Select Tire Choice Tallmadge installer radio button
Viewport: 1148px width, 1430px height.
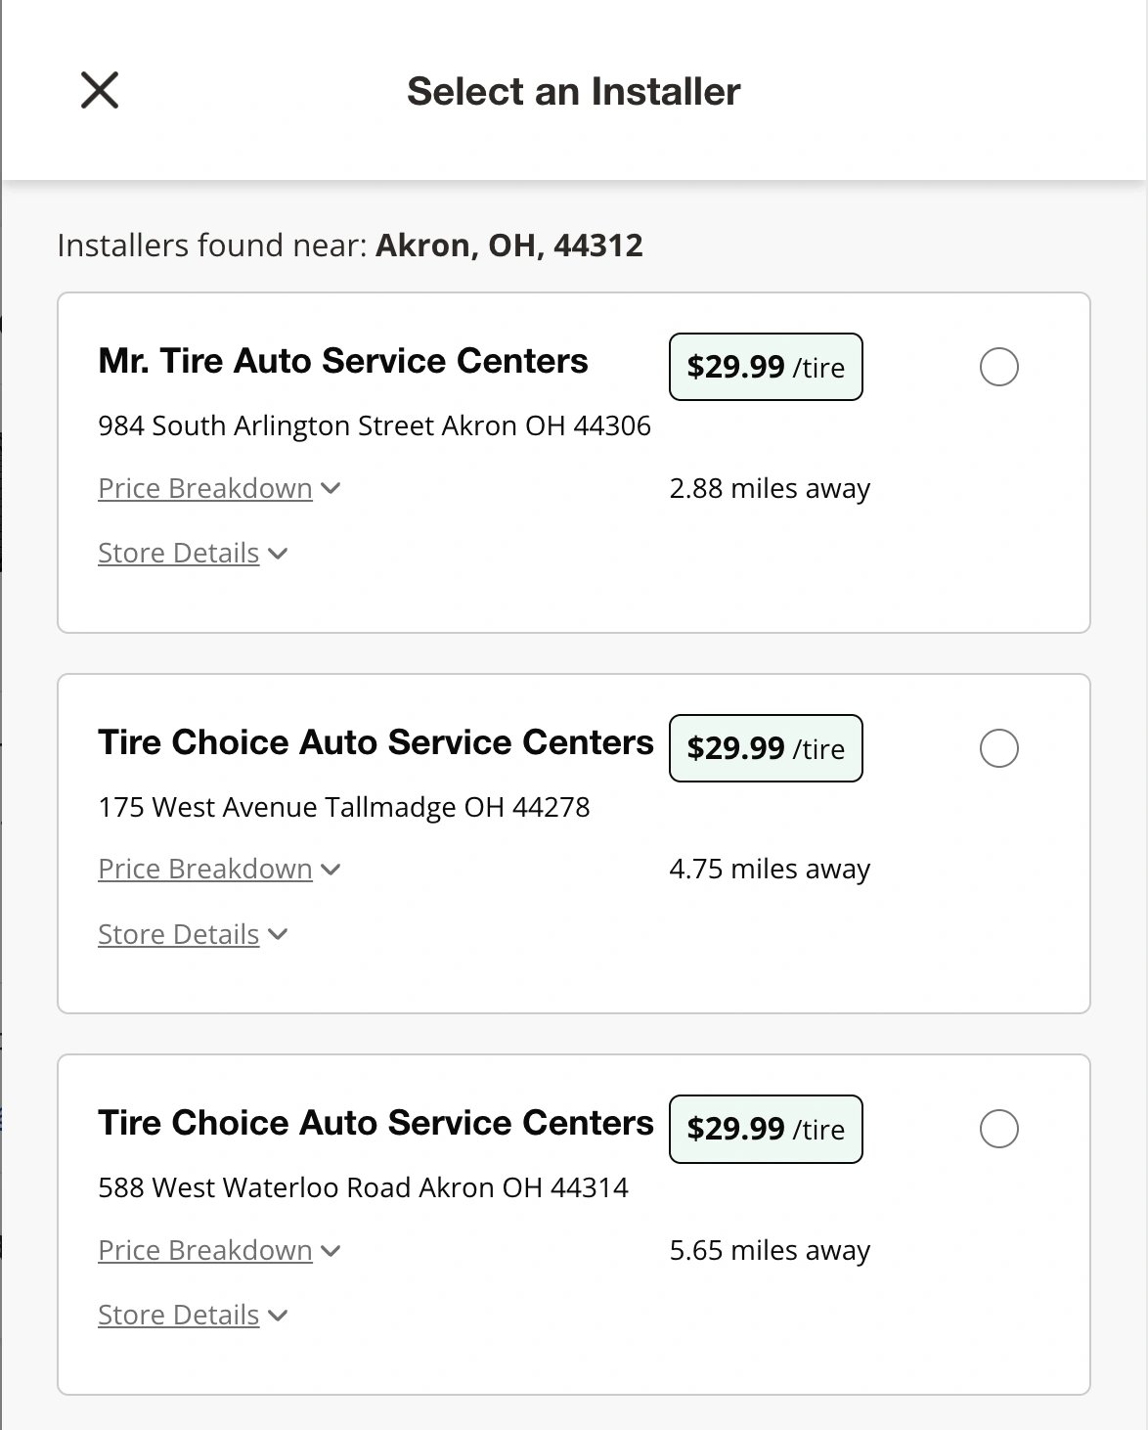point(998,748)
